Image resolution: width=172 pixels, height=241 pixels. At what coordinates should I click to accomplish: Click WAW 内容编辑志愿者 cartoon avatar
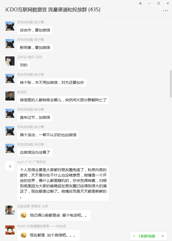click(10, 230)
